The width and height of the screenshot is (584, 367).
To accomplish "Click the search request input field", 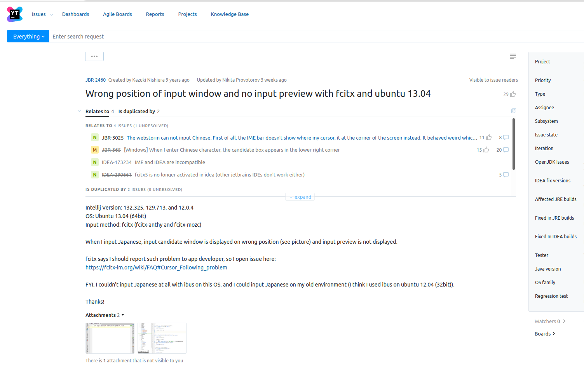I will (x=316, y=36).
